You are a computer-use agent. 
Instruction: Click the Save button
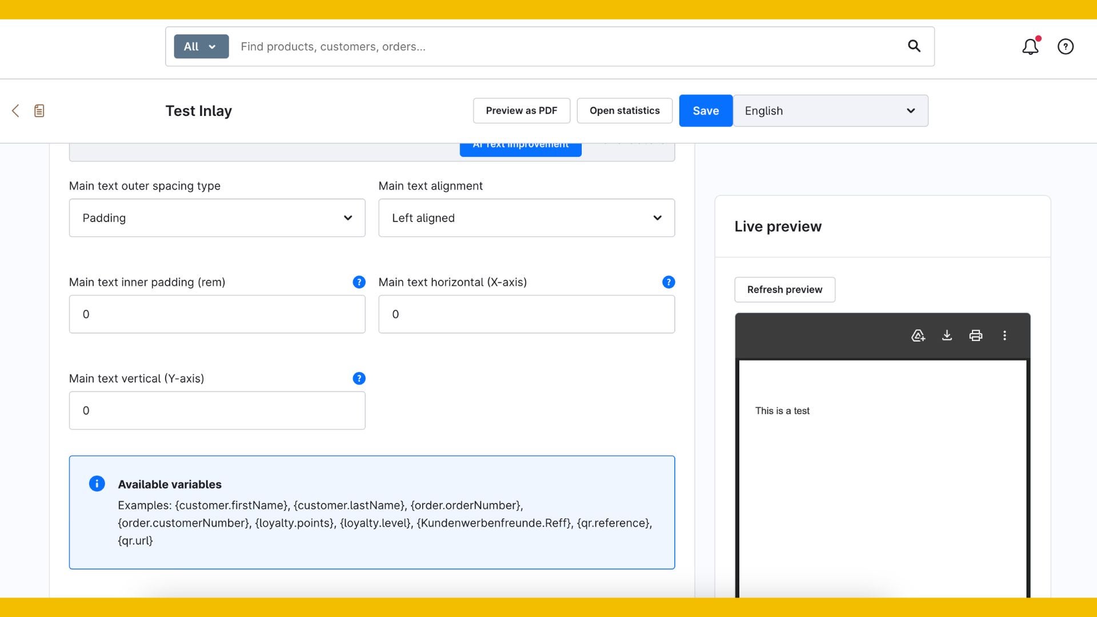tap(705, 111)
